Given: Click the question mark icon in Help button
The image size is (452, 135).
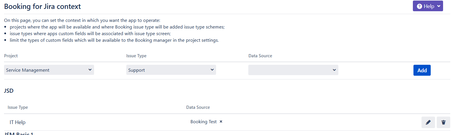Looking at the screenshot, I should point(419,6).
